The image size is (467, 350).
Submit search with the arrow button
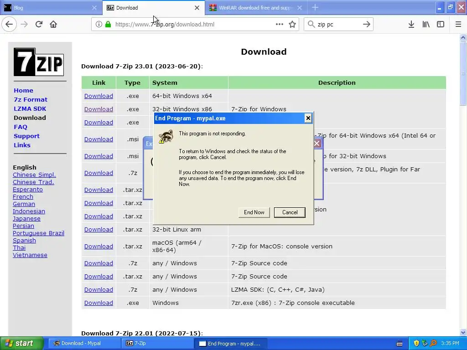[367, 24]
